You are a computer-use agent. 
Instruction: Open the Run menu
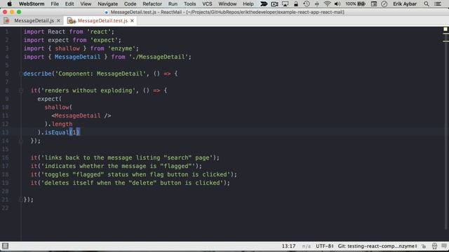click(x=173, y=4)
